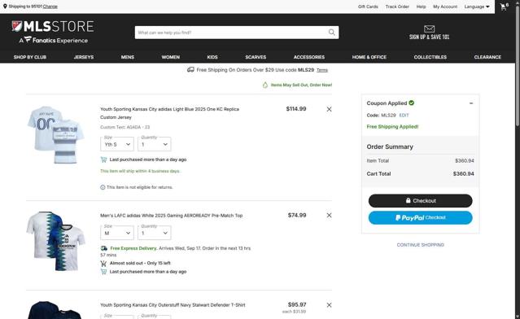Open Youth Sporting Kansas City Custom Jersey title
The width and height of the screenshot is (520, 319).
(169, 113)
